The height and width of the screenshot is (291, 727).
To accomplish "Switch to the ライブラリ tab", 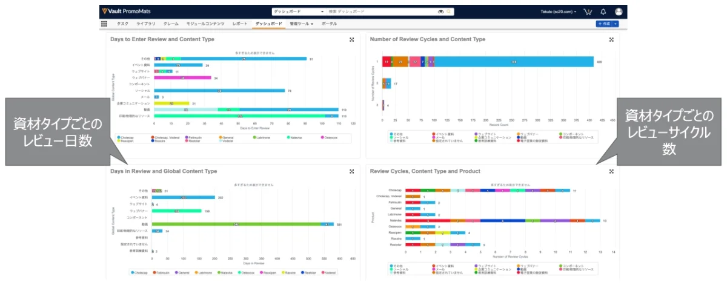I will pos(145,24).
